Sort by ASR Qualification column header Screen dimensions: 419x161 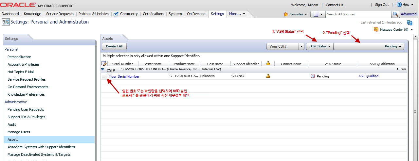coord(382,64)
